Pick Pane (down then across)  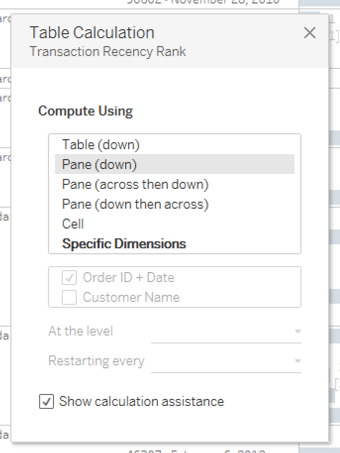175,204
